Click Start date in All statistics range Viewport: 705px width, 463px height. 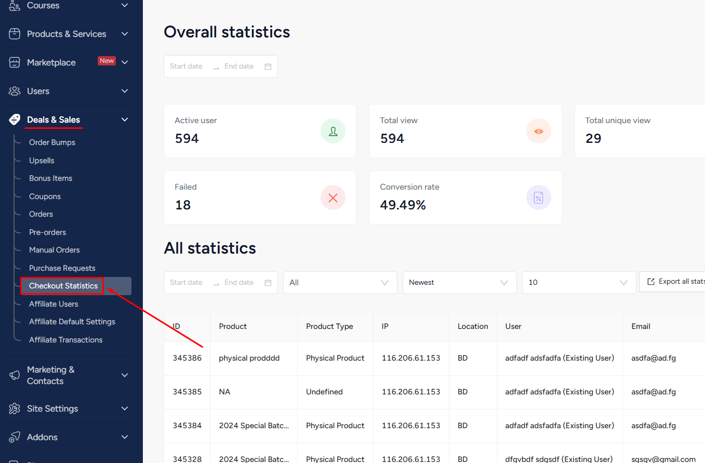[x=186, y=283]
